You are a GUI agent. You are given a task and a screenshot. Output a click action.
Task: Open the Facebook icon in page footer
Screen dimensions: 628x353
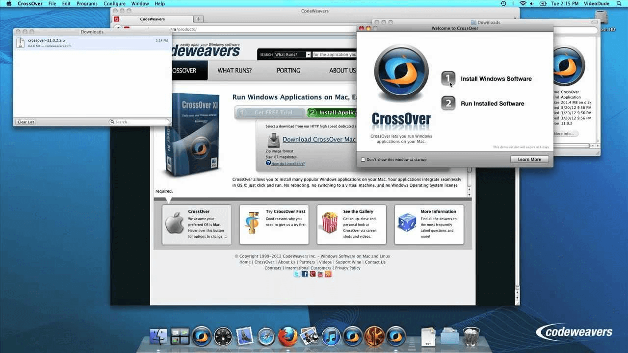coord(305,274)
